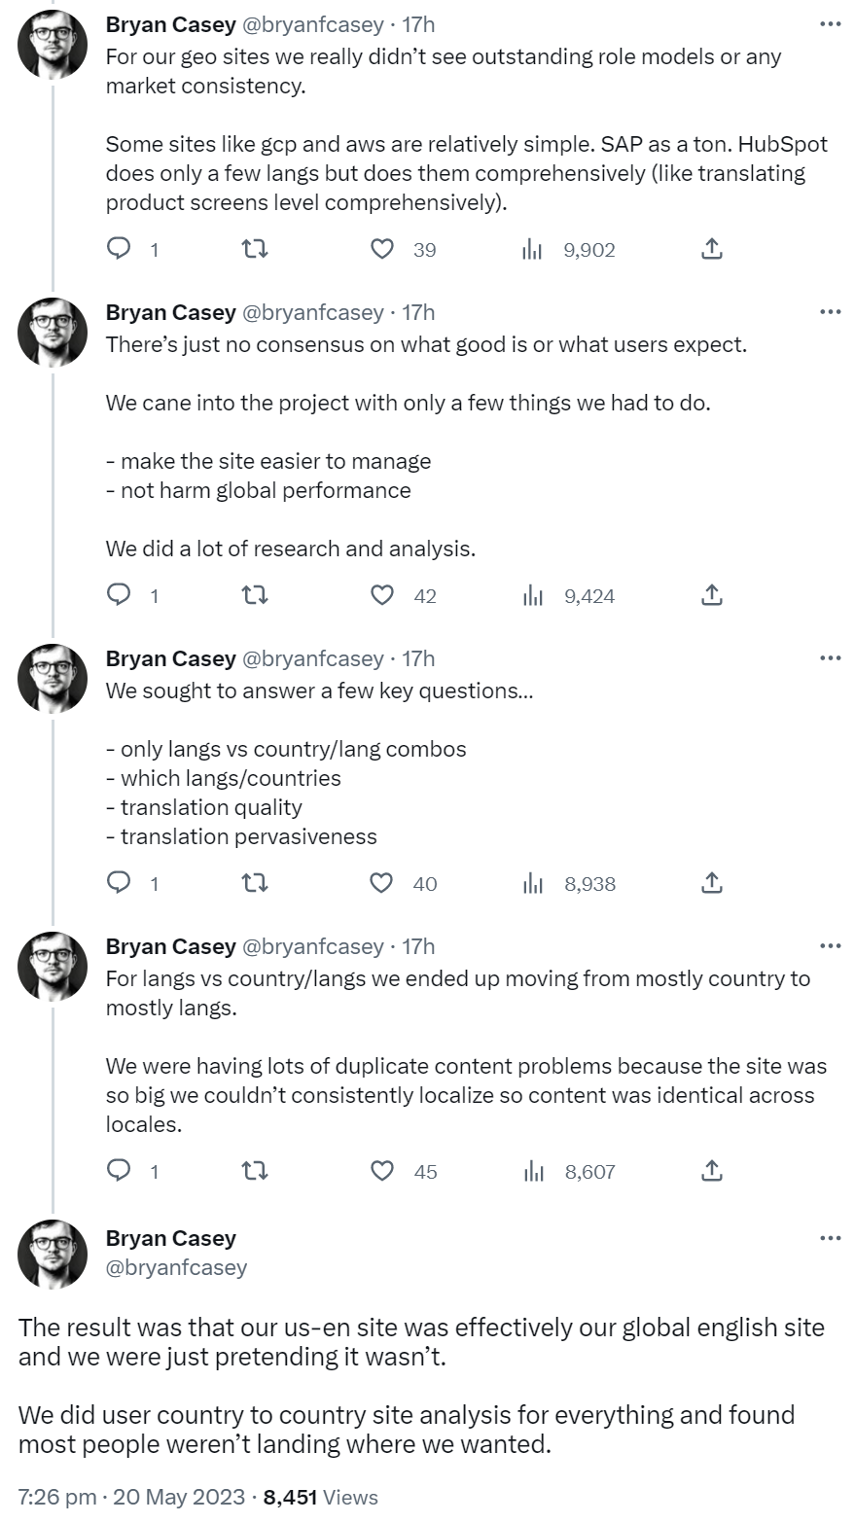Click Bryan Casey name on main tweet
The width and height of the screenshot is (855, 1523).
click(170, 1239)
